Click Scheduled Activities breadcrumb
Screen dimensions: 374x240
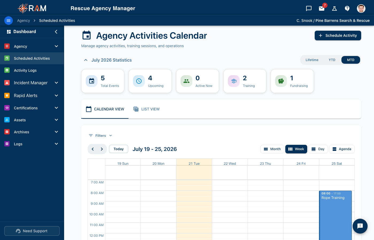(x=57, y=21)
